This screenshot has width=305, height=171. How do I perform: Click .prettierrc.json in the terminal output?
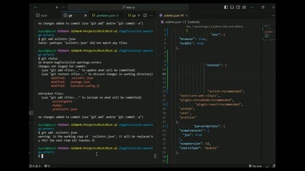click(64, 109)
